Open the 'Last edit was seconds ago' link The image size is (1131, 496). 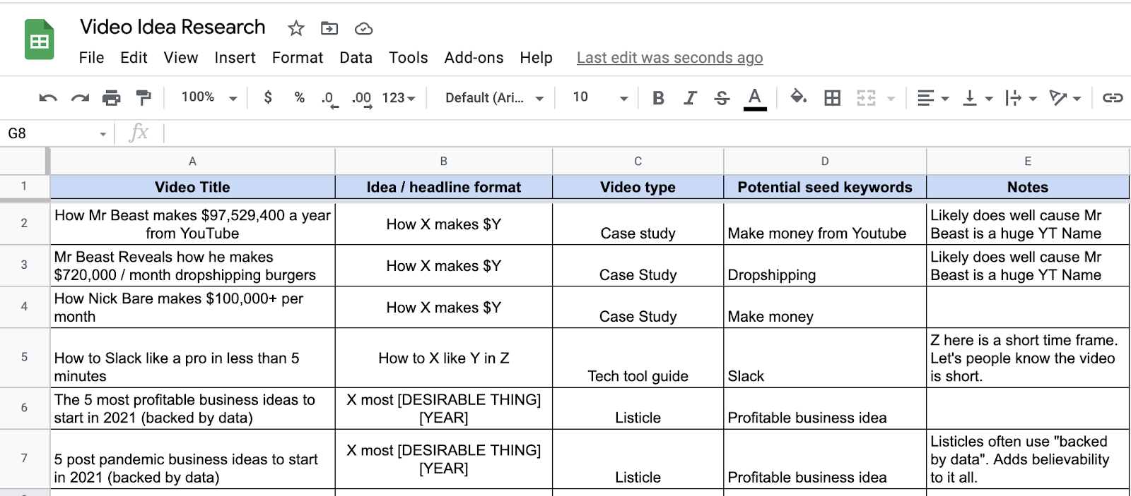click(669, 58)
